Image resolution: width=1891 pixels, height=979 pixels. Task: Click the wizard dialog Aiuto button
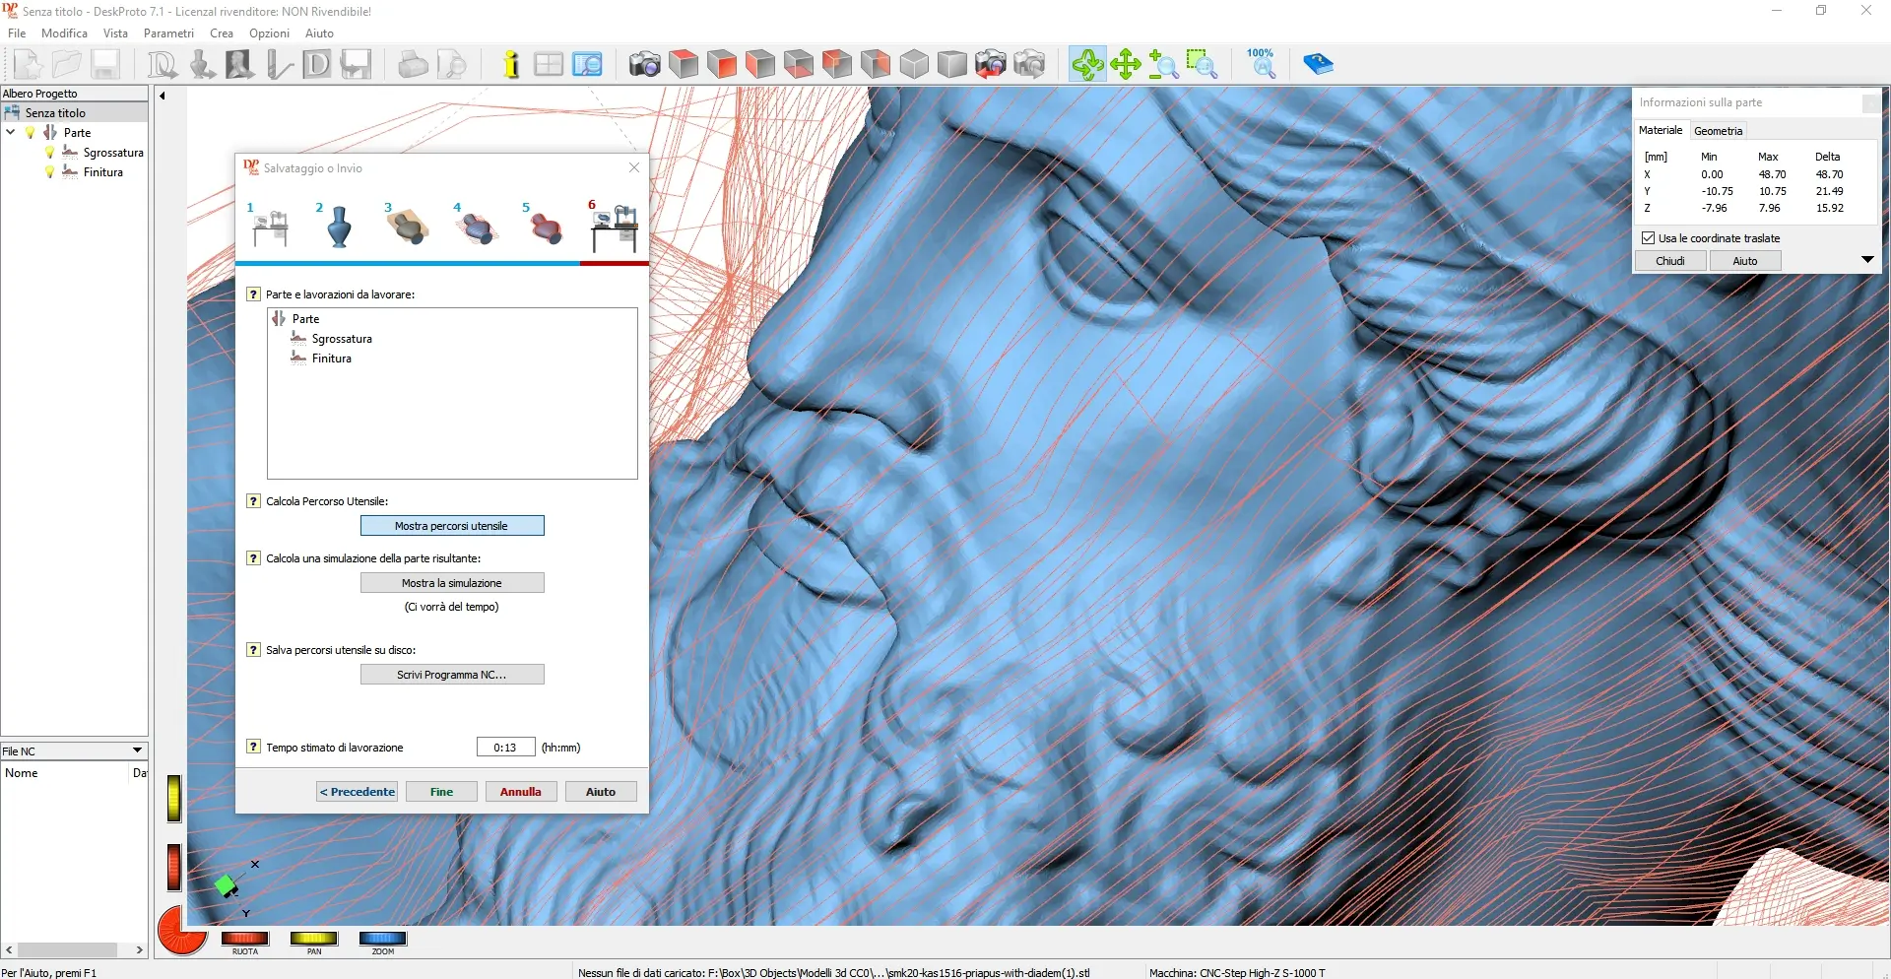(x=601, y=792)
